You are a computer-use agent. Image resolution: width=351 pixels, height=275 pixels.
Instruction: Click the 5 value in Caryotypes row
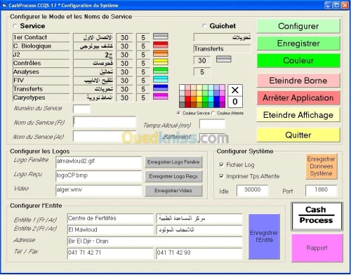coord(143,98)
